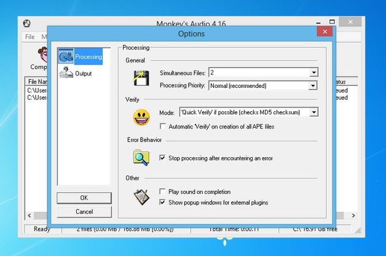Click the magnifier folder Error Behavior icon
This screenshot has width=386, height=256.
coord(141,157)
